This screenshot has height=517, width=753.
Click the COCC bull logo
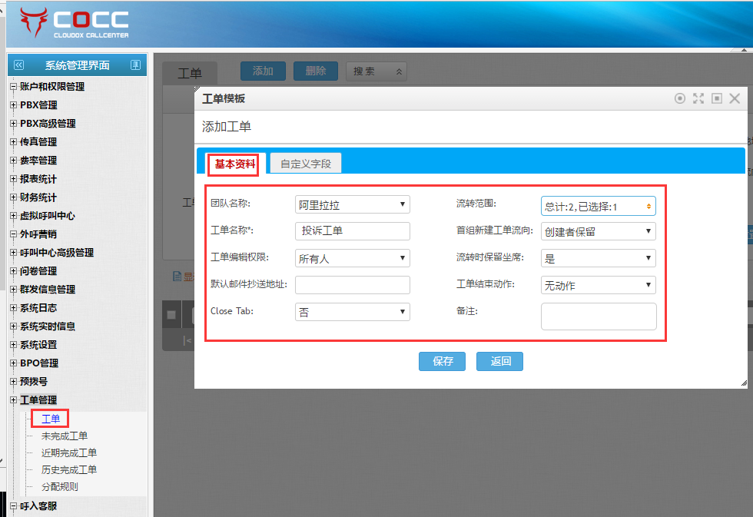[x=34, y=23]
